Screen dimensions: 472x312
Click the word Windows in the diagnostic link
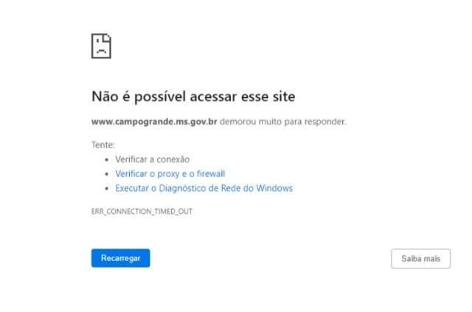point(274,188)
